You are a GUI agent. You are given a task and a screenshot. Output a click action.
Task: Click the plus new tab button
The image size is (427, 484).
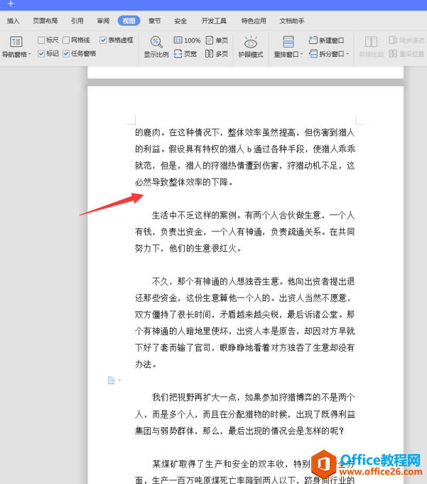pyautogui.click(x=11, y=4)
